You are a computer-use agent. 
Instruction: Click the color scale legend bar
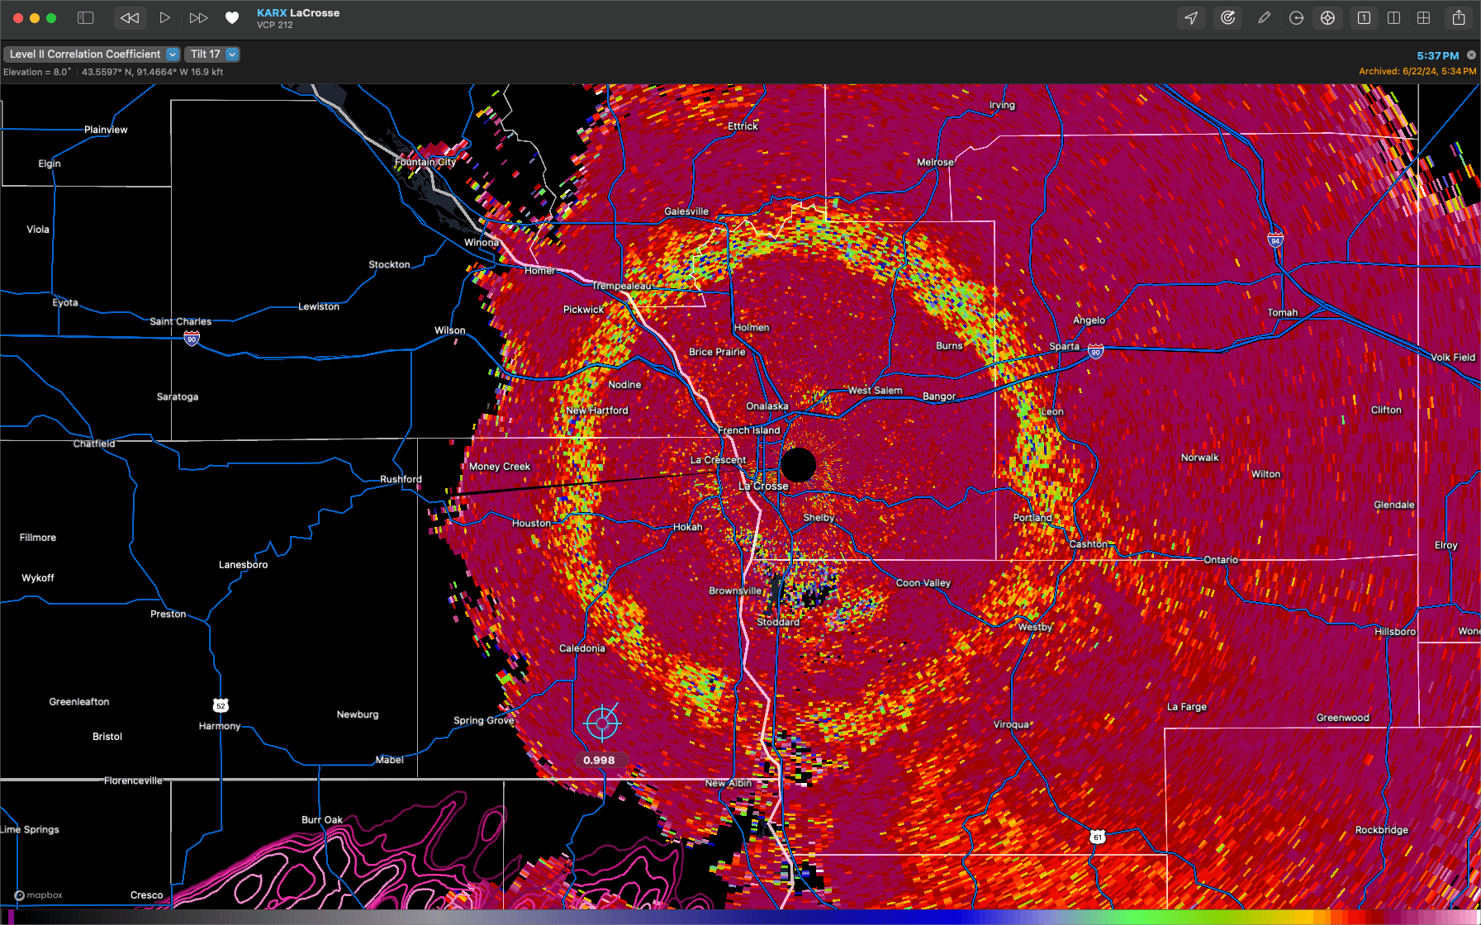[x=740, y=917]
